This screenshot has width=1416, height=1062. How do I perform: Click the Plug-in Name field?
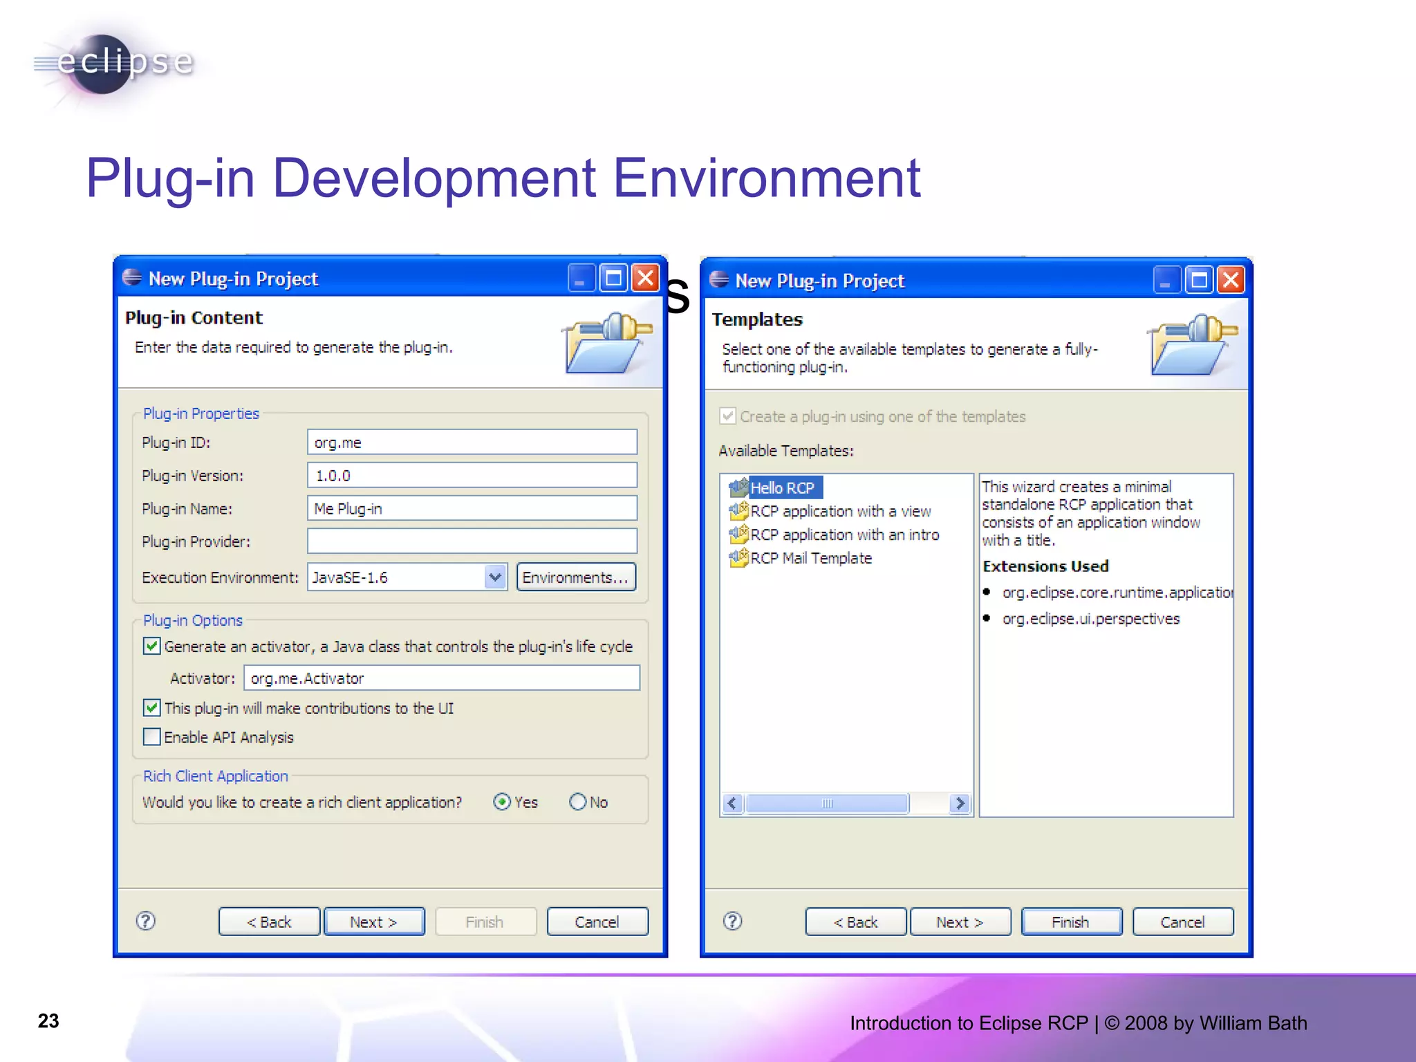click(472, 508)
